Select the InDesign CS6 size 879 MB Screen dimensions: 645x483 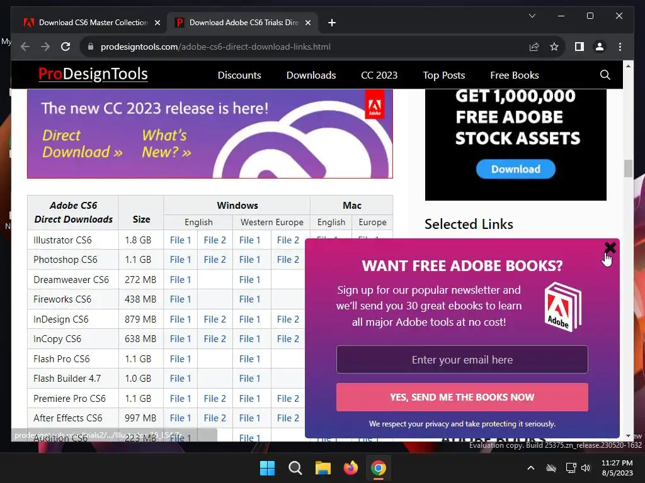(140, 319)
